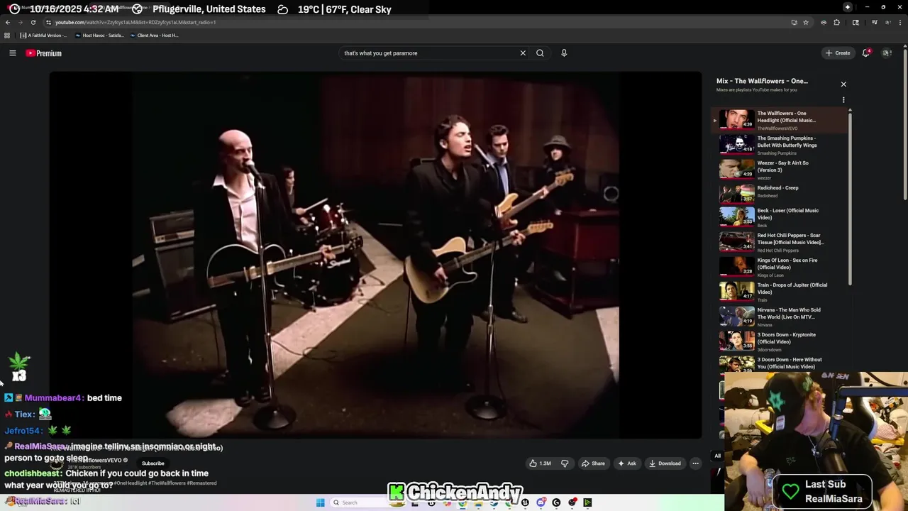
Task: Open the browser apps grid shortcut
Action: pos(7,35)
